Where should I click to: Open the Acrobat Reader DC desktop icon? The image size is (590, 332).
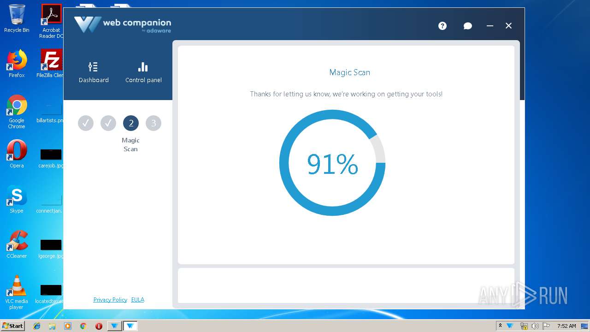(51, 21)
